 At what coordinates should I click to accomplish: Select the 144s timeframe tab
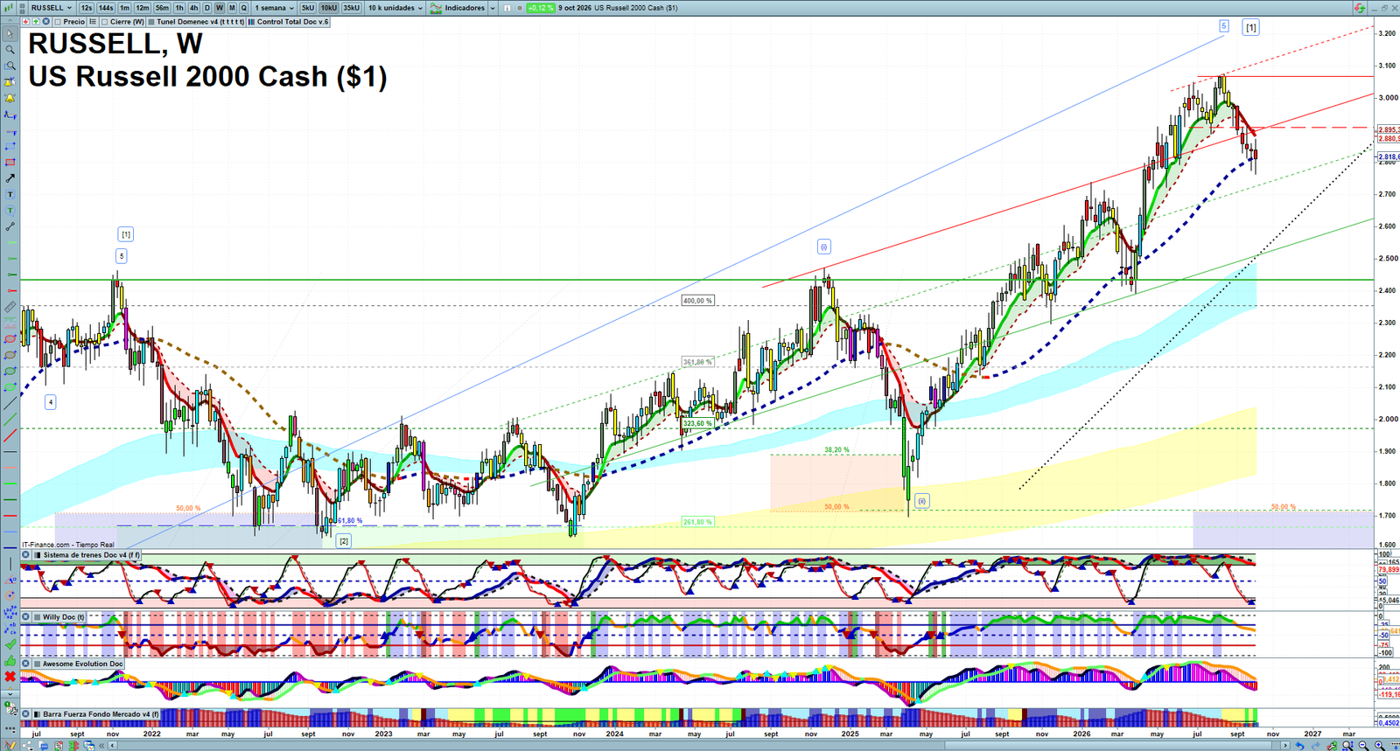pos(106,8)
